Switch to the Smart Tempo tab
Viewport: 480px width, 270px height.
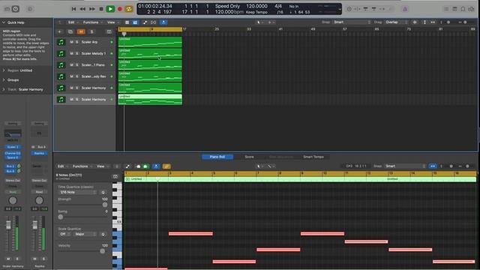pos(313,157)
